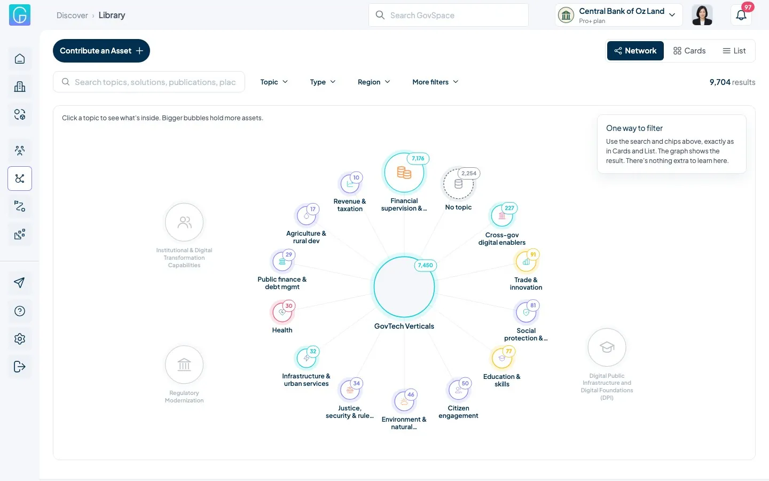Click the "One way to filter" heading

[634, 128]
